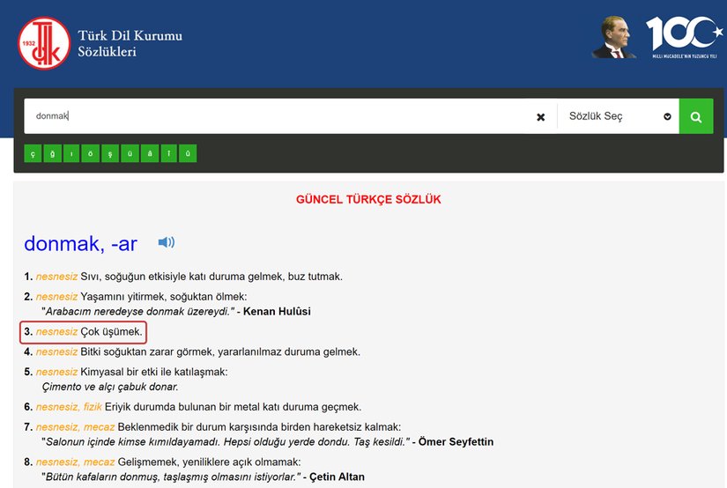Select definition 3 Çok üşümek

[84, 332]
